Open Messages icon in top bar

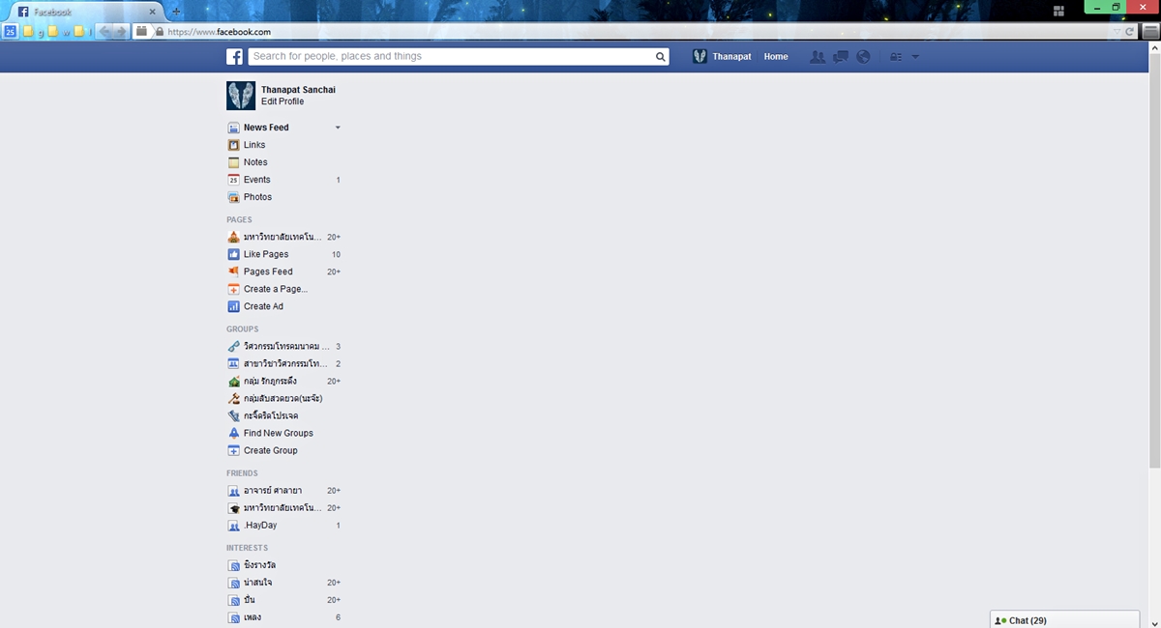coord(841,57)
